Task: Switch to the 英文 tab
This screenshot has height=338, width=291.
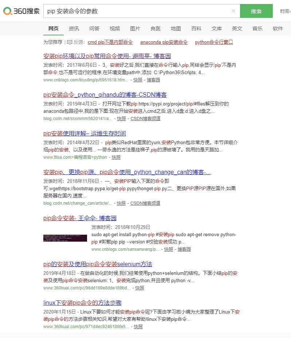Action: pos(237,28)
